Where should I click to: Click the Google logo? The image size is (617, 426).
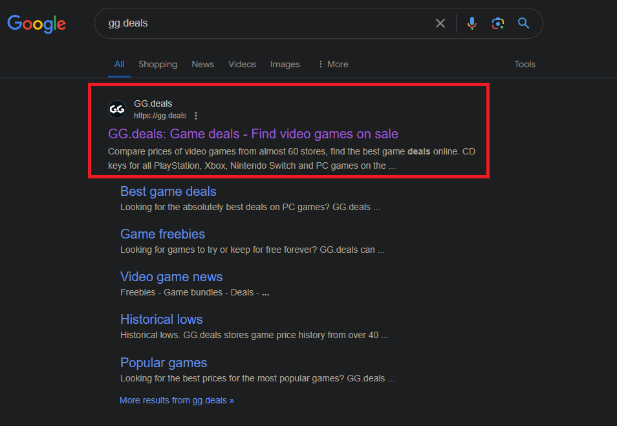(36, 24)
